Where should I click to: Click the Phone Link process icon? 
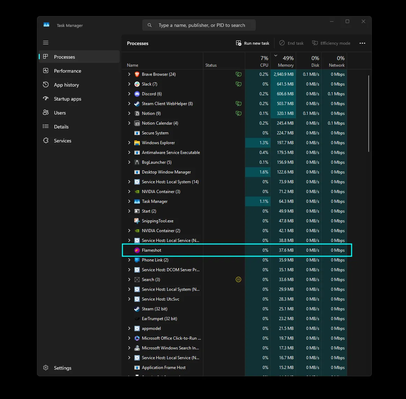pos(137,260)
